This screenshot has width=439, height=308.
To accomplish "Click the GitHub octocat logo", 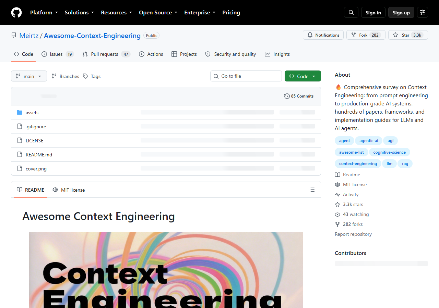I will tap(16, 12).
